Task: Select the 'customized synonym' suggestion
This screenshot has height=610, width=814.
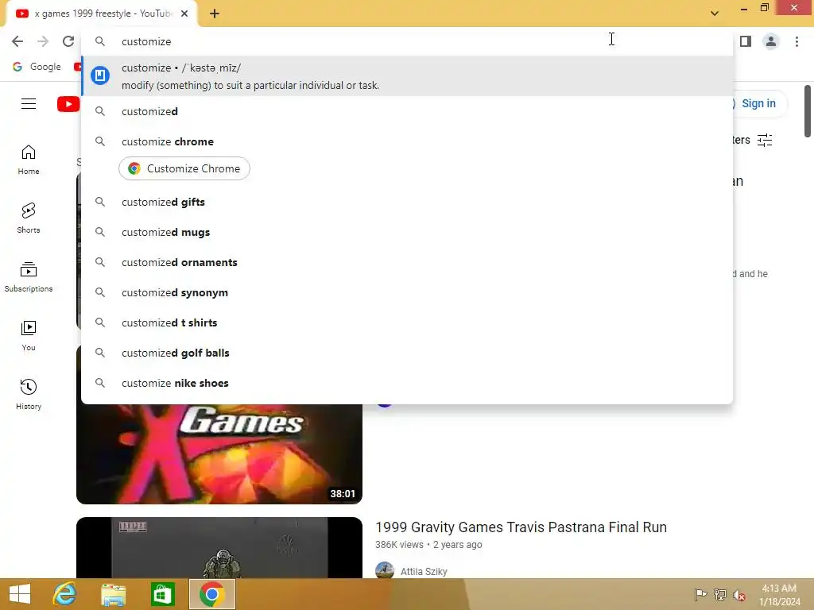Action: (x=408, y=292)
